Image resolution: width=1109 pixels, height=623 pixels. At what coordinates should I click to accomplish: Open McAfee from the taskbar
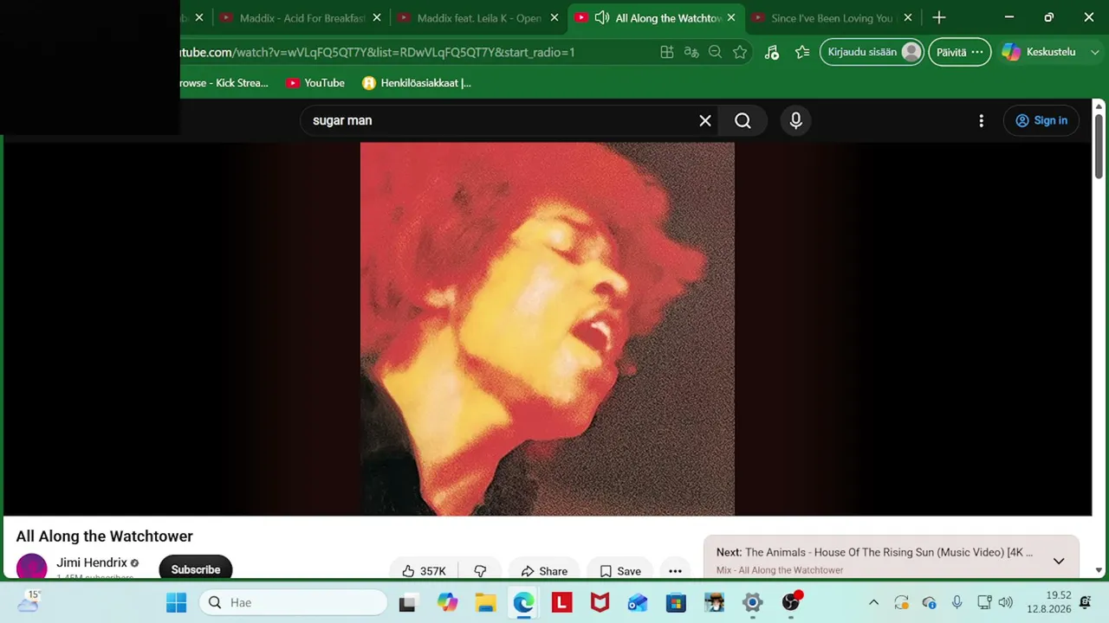point(600,602)
